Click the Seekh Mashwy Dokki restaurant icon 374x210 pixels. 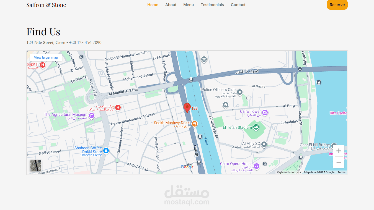click(x=195, y=124)
